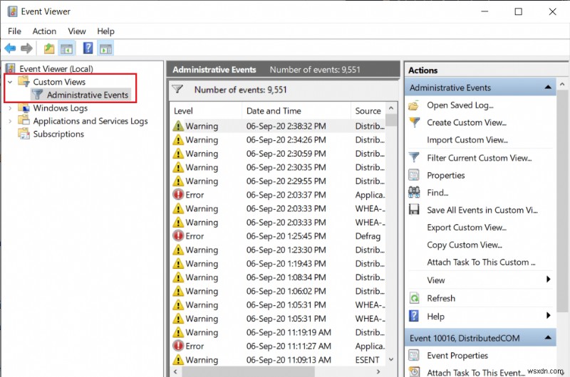Collapse the Event 10016, DistributedCOM section

548,338
